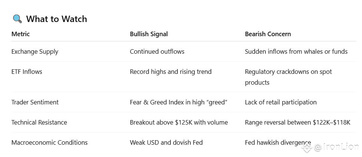Image resolution: width=362 pixels, height=157 pixels.
Task: Click Regulatory crackdowns on spot products text
Action: (288, 77)
